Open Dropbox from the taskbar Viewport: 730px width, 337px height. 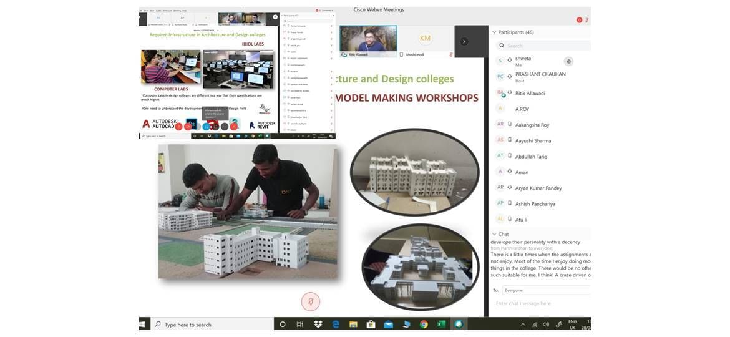pyautogui.click(x=318, y=325)
